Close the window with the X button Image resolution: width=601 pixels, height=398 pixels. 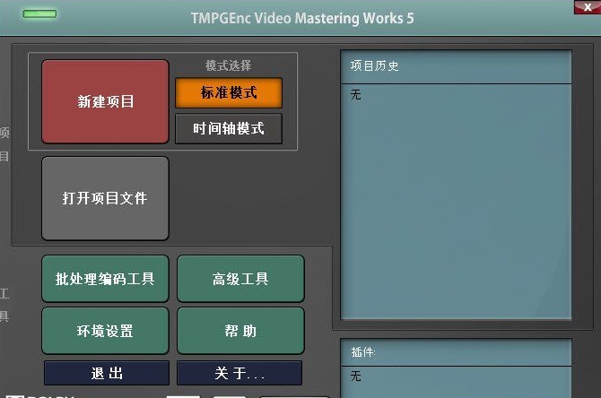588,7
